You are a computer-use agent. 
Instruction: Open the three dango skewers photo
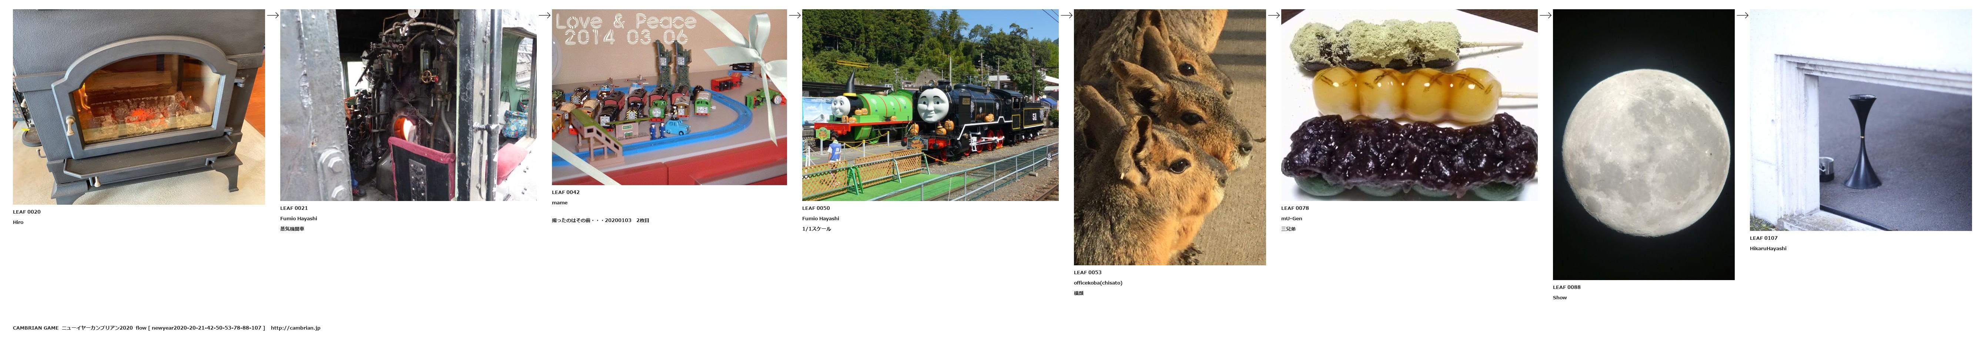(1409, 105)
